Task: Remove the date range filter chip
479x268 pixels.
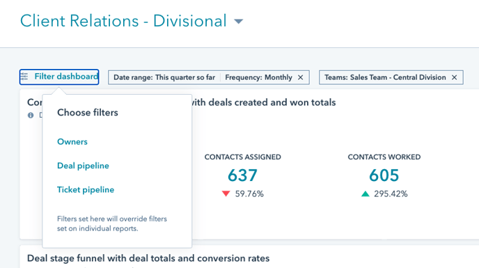Action: [301, 78]
